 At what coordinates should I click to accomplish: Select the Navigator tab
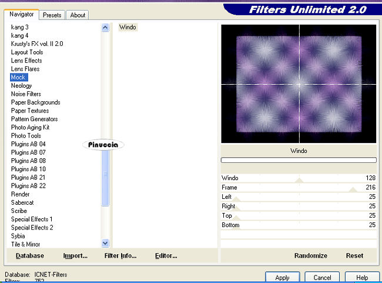coord(21,14)
